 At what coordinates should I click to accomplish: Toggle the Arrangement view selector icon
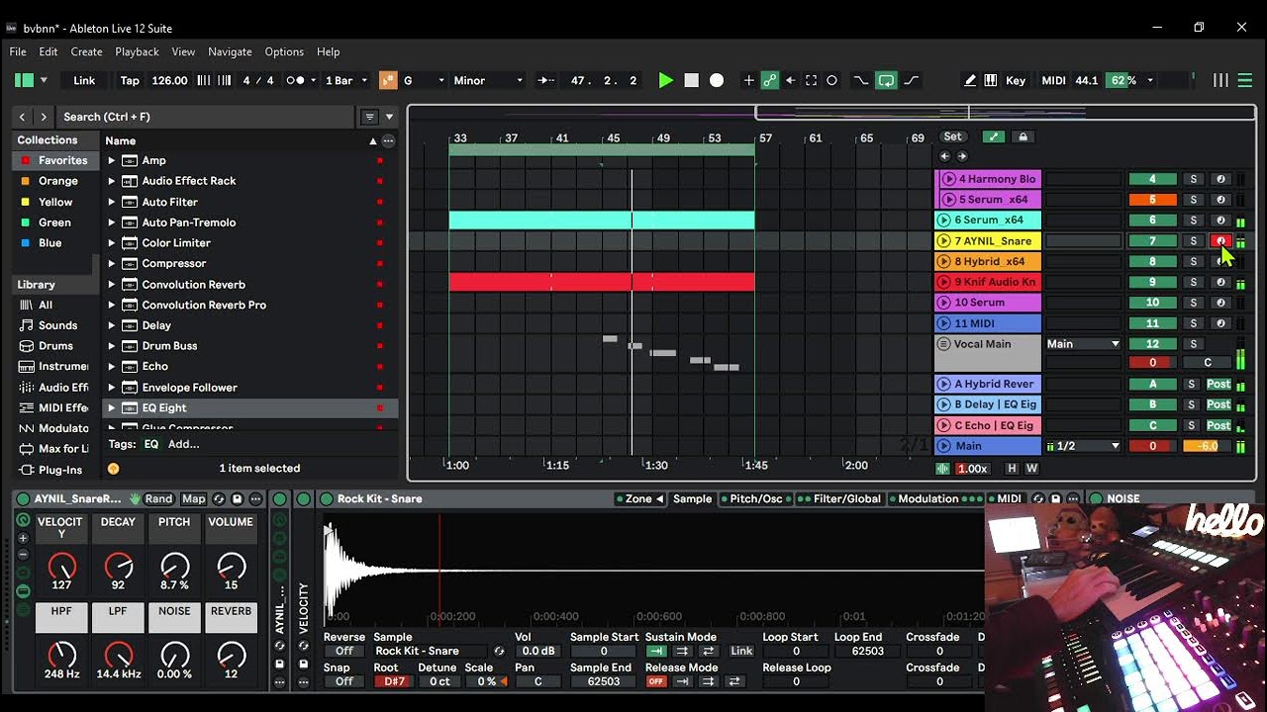coord(1245,80)
